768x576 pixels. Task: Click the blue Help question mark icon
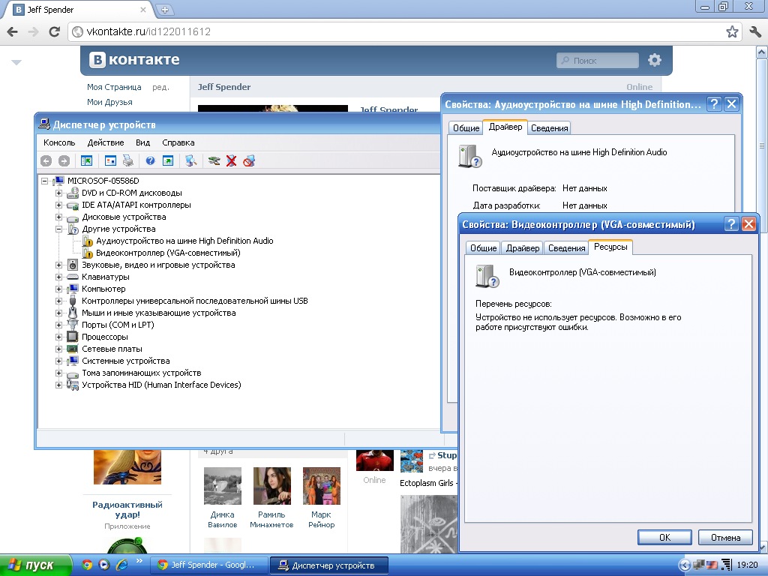[150, 160]
